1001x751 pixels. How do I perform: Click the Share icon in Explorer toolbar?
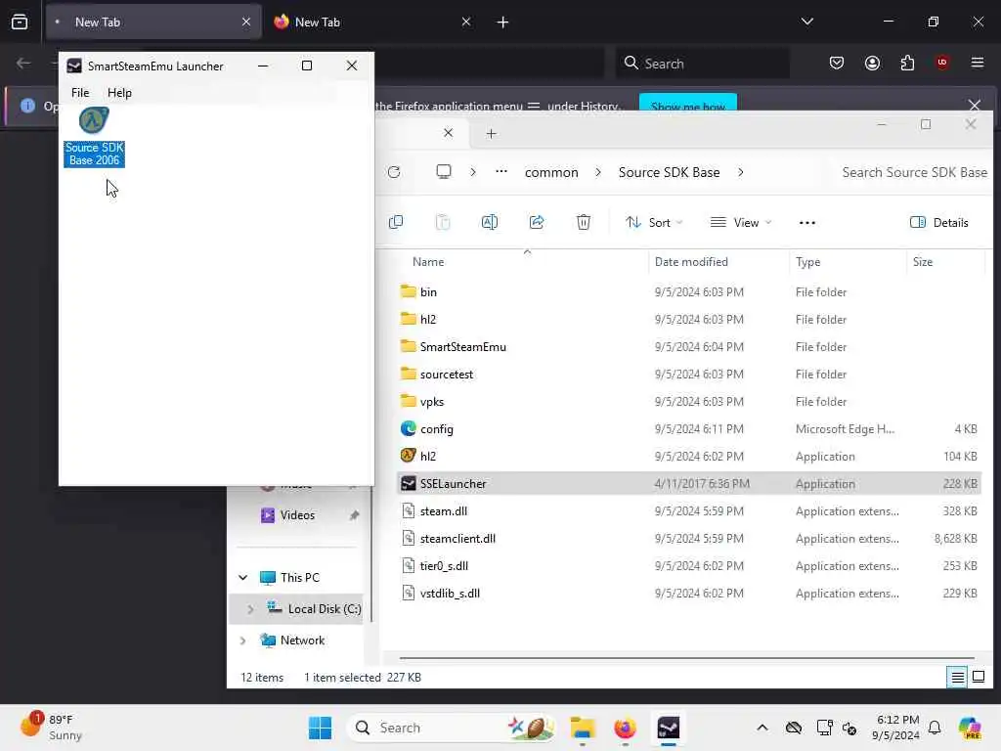(537, 222)
